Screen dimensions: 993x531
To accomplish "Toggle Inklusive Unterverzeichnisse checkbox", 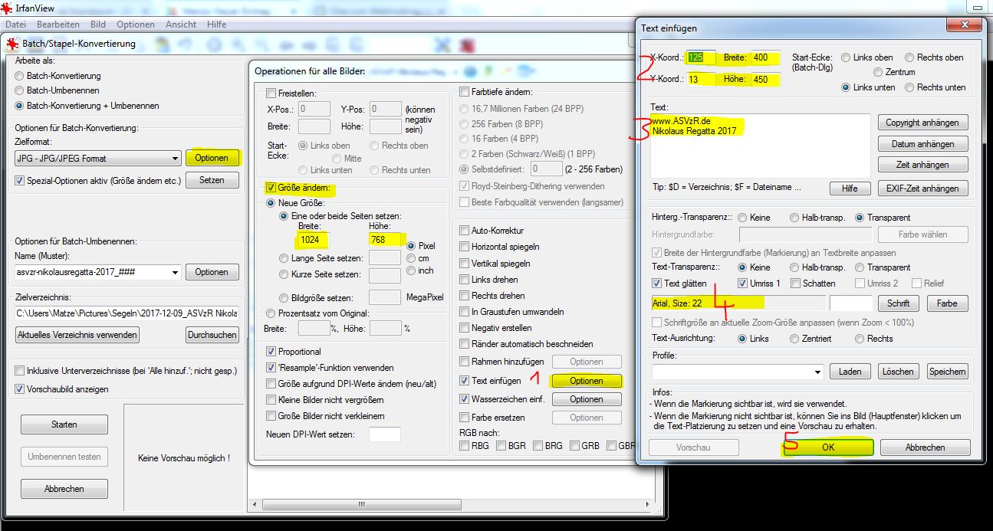I will 20,371.
